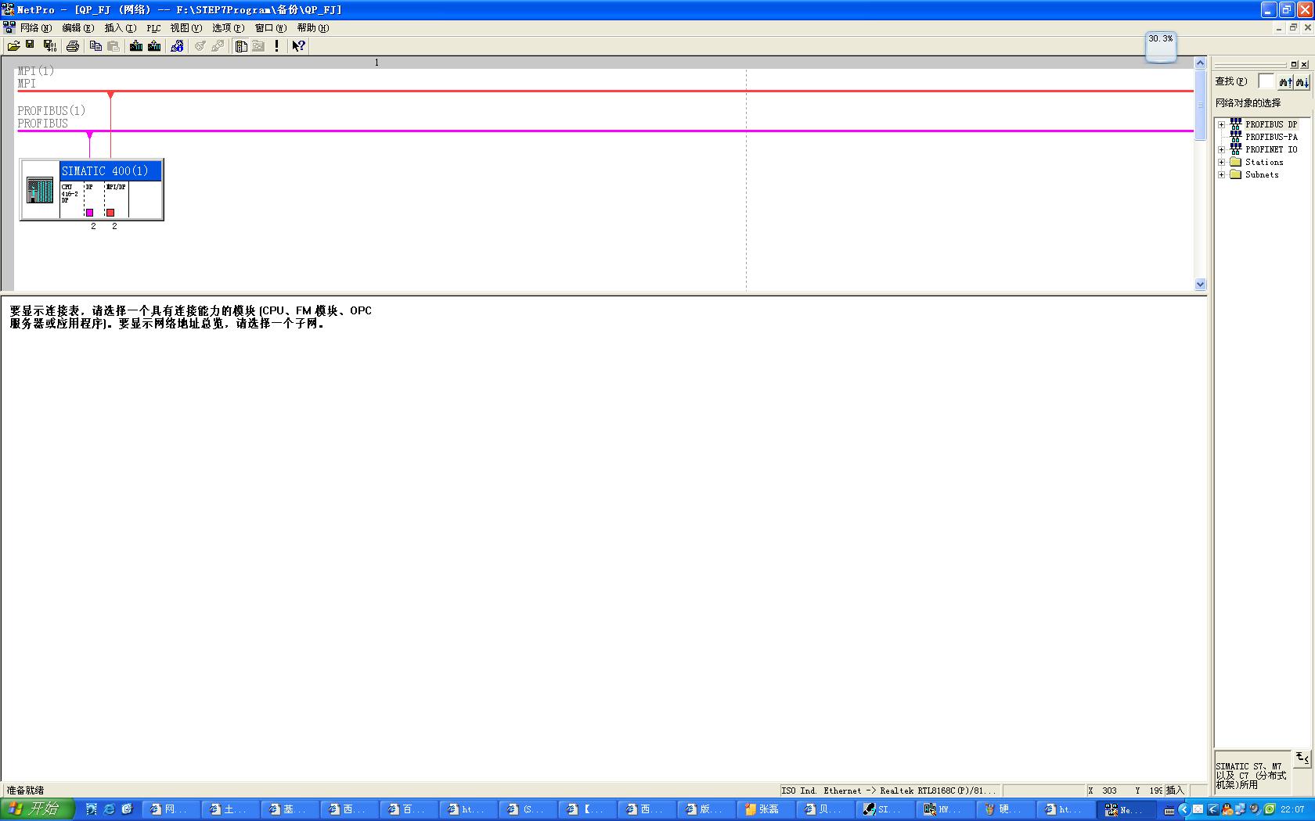Open the 网络(N) menu
Screen dimensions: 1315x821
pos(36,28)
